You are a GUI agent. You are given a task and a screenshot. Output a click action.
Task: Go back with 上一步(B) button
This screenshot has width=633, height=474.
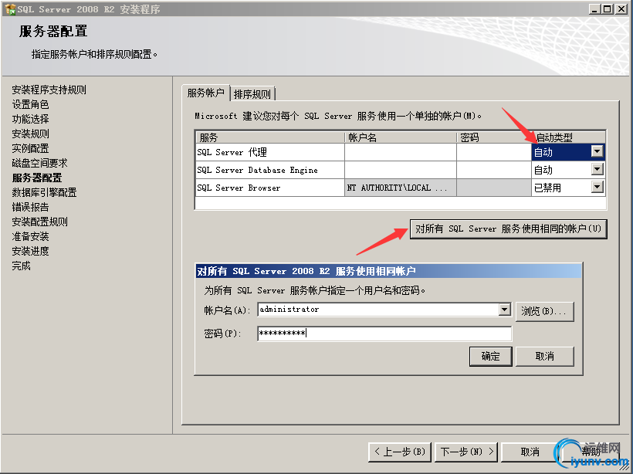[x=400, y=452]
